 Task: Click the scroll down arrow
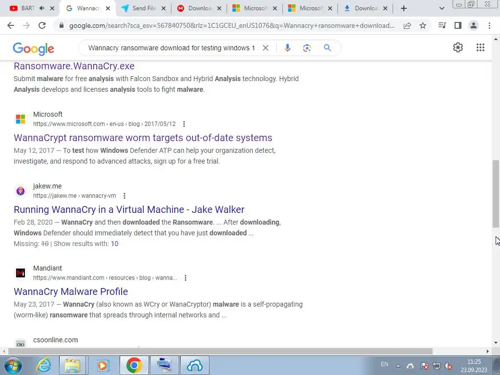pos(496,343)
